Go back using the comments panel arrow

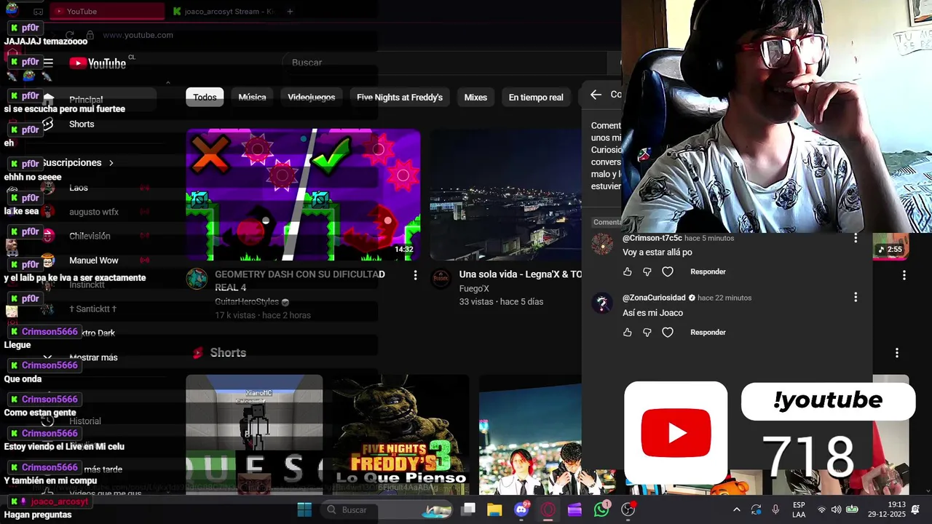tap(596, 95)
